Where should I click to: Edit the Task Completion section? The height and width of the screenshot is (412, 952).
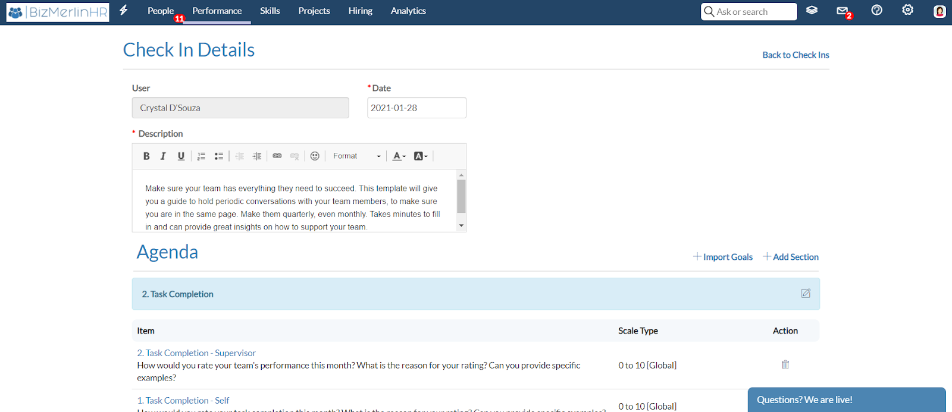806,294
